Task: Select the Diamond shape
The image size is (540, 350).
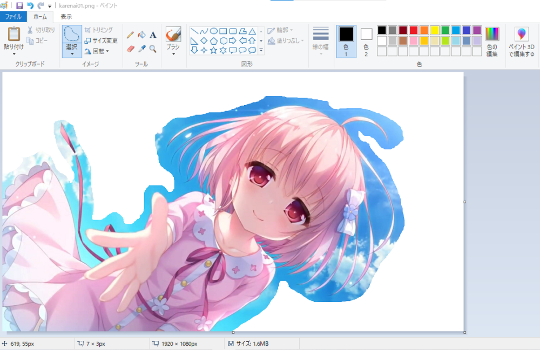Action: [x=204, y=41]
